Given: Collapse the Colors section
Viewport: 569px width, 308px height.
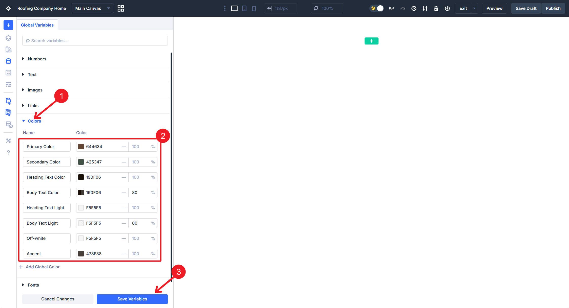Looking at the screenshot, I should (x=34, y=121).
